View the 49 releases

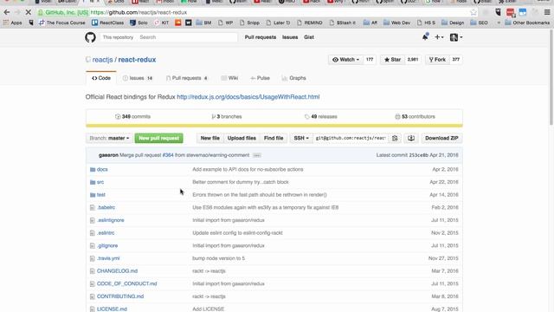pos(321,116)
